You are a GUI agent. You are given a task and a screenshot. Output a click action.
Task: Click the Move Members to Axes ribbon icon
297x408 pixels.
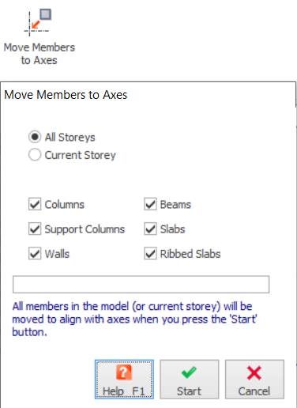coord(38,23)
